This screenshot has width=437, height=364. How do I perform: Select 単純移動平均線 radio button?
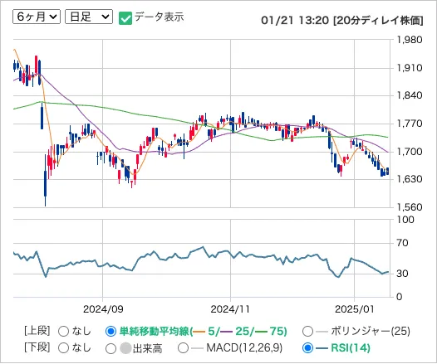click(x=110, y=331)
